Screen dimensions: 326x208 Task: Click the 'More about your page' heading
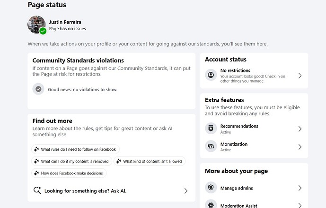tap(237, 171)
